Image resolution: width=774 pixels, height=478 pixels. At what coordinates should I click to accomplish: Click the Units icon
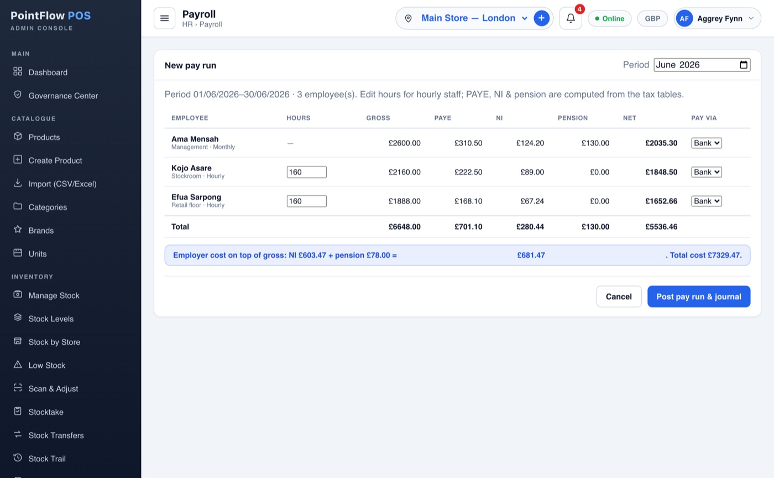(x=18, y=253)
